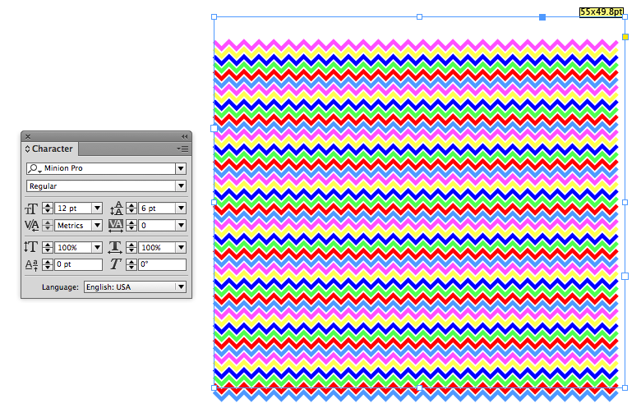Click the vertical scale stepper arrows
Screen dimensions: 641x417
coord(48,247)
